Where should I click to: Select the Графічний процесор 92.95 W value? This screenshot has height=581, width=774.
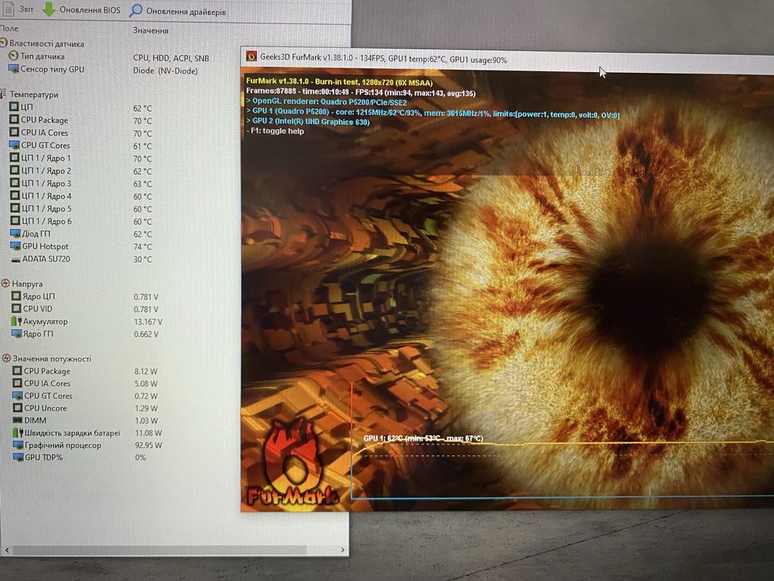click(x=149, y=445)
